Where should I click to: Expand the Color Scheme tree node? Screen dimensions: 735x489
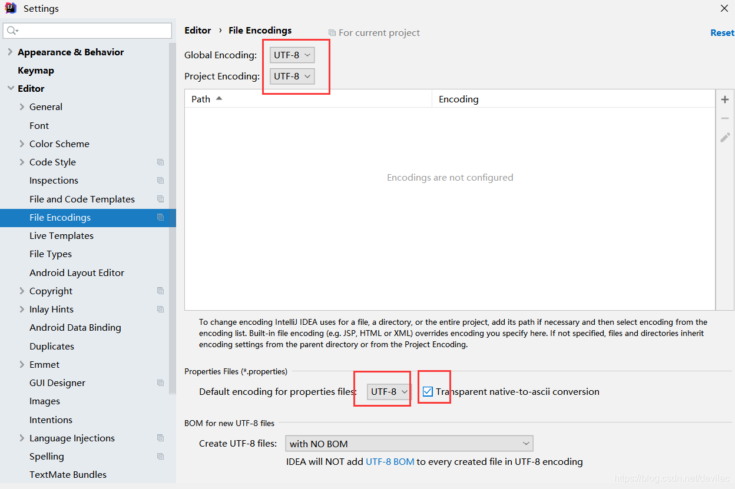click(22, 144)
